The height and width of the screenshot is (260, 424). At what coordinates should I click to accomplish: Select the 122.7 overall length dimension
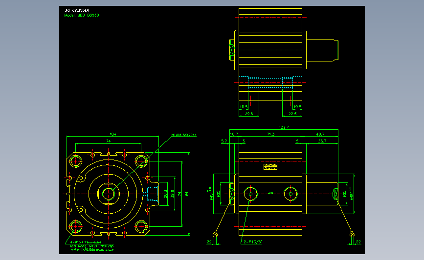[x=284, y=127]
